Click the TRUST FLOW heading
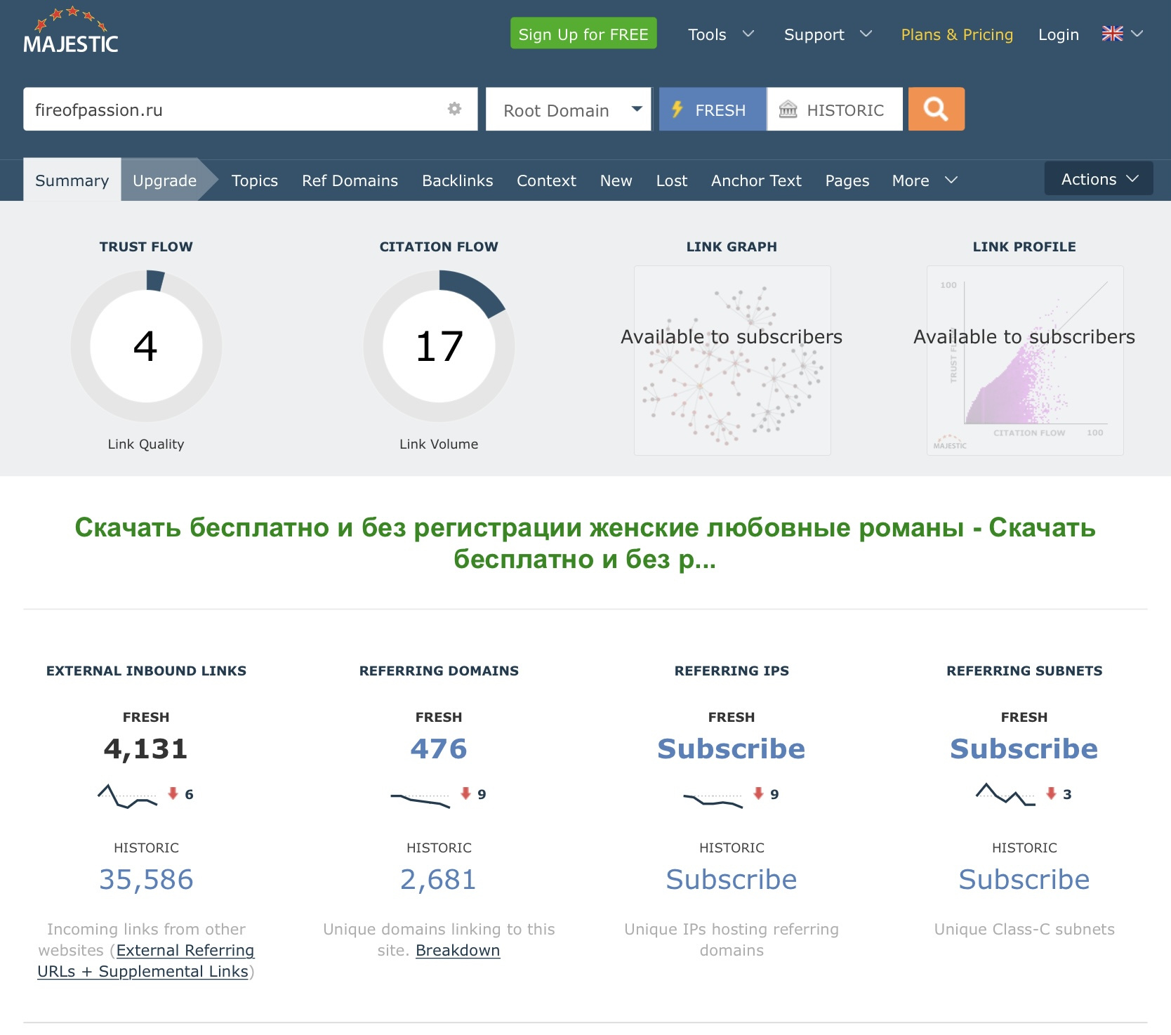Image resolution: width=1171 pixels, height=1035 pixels. (146, 246)
